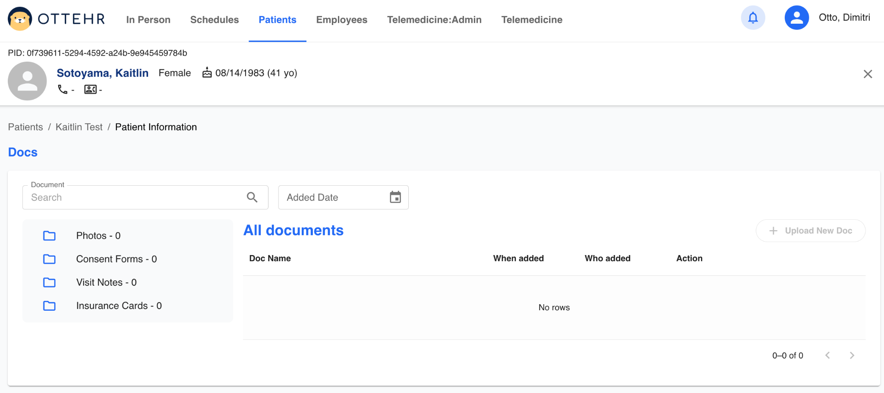Open the user profile avatar icon

pyautogui.click(x=796, y=18)
